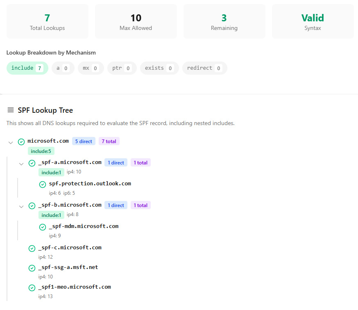
Task: Click the 7 total badge on microsoft.com
Action: point(109,141)
